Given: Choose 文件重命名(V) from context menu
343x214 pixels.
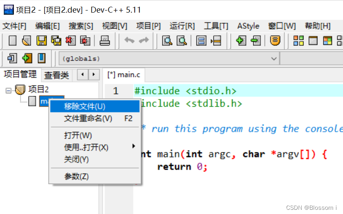Looking at the screenshot, I should (95, 119).
